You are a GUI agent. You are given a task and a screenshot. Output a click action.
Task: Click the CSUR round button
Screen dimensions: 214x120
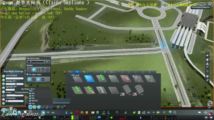point(210,103)
